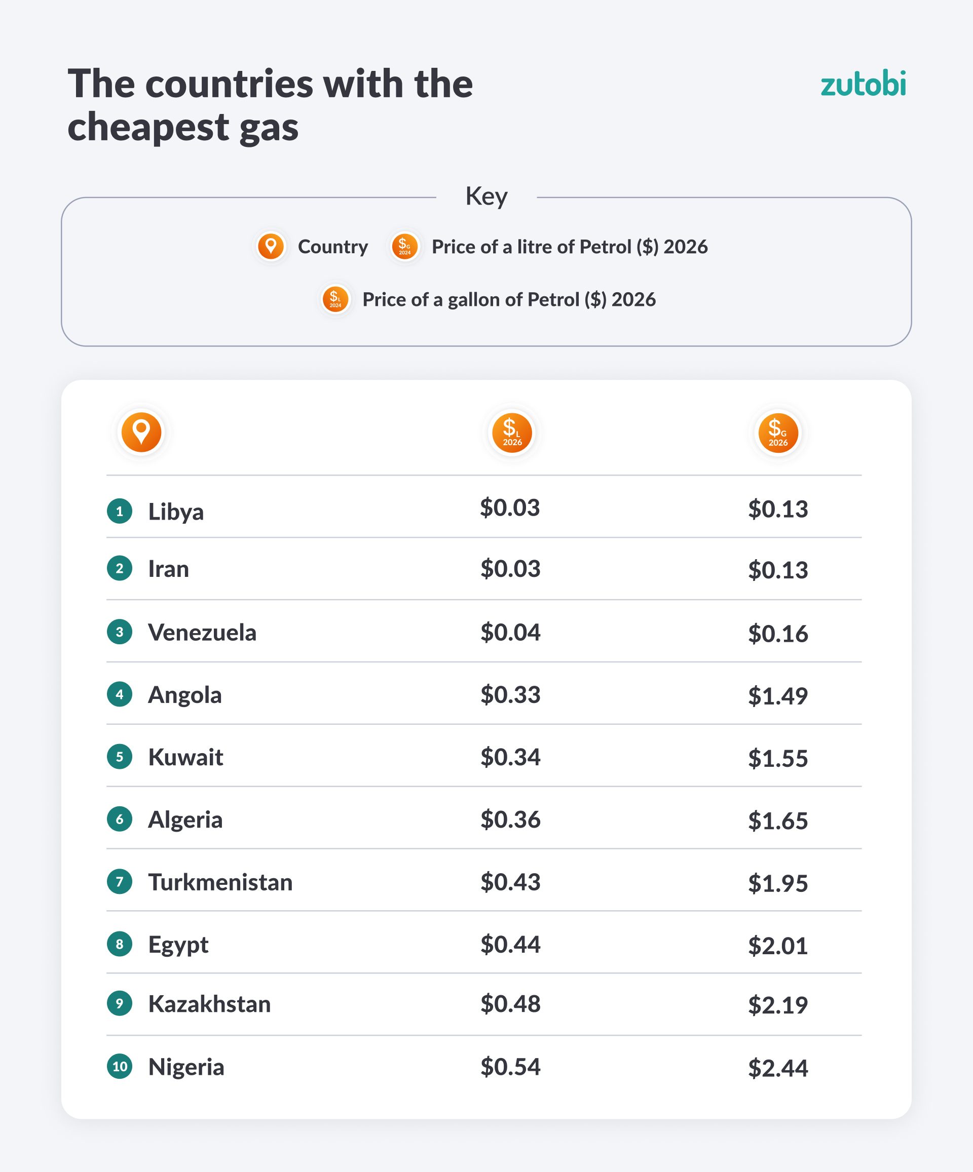
Task: Click the Egypt country name
Action: pos(177,944)
